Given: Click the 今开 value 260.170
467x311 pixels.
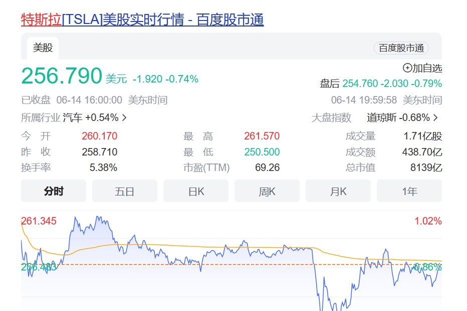Looking at the screenshot, I should pos(100,136).
